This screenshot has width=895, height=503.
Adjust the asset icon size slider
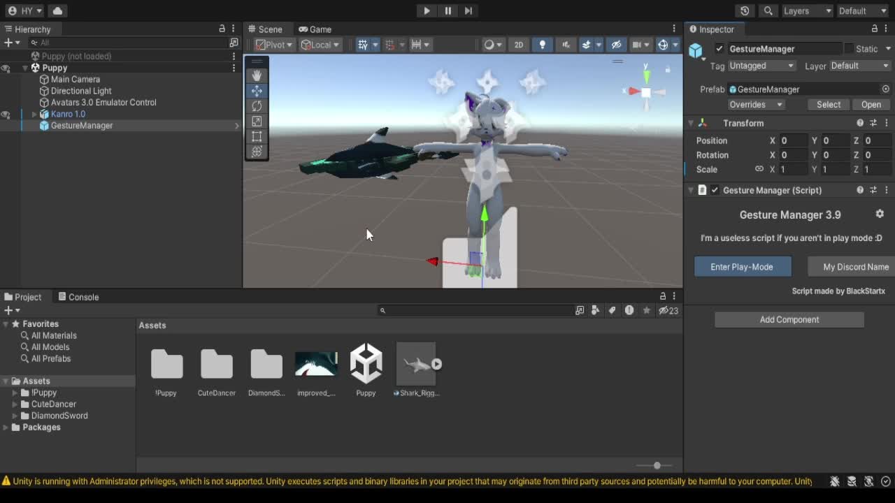coord(657,465)
